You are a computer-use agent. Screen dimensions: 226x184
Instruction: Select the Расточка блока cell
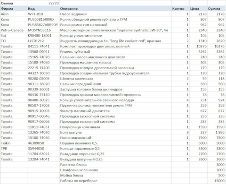click(x=115, y=165)
